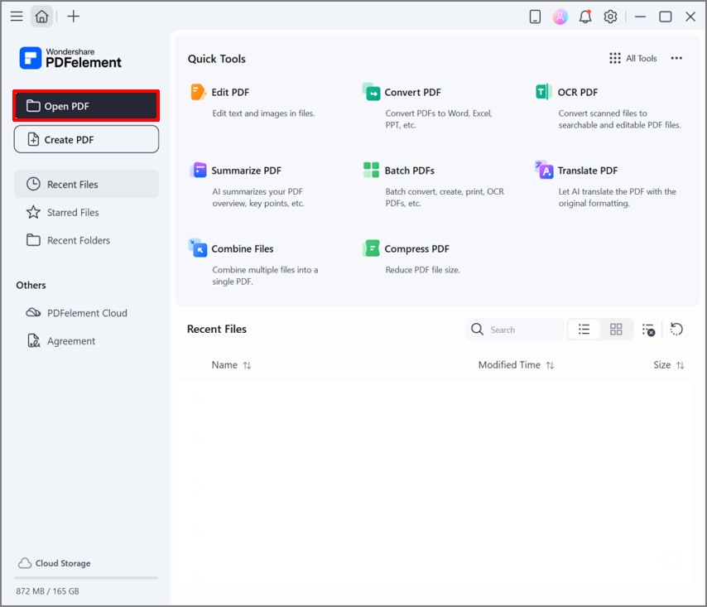Image resolution: width=707 pixels, height=607 pixels.
Task: Click the Convert PDF tool icon
Action: point(372,92)
